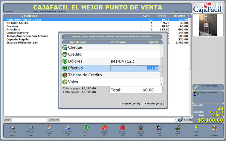
Task: Click the Efectivo Referencia input field
Action: point(122,68)
